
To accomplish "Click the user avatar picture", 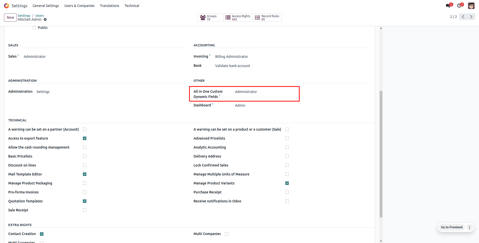I will coord(471,6).
